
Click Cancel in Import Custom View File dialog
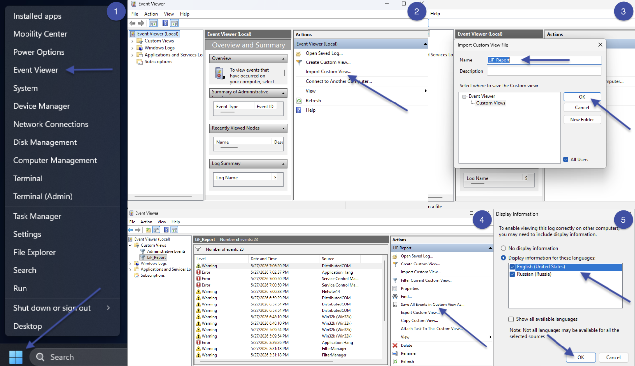pos(582,108)
